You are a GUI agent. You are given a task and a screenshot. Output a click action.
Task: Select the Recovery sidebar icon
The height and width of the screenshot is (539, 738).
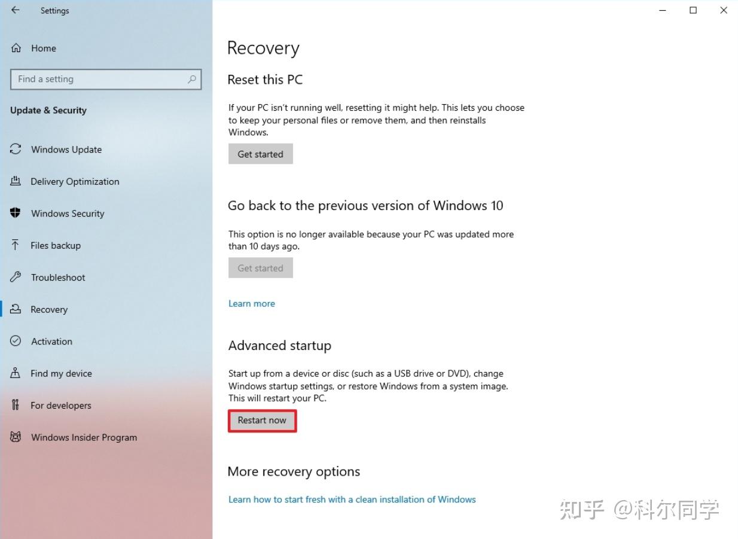16,309
